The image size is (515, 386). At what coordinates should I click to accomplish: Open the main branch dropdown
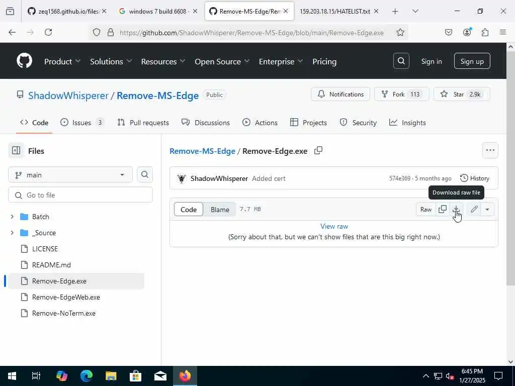[x=70, y=174]
